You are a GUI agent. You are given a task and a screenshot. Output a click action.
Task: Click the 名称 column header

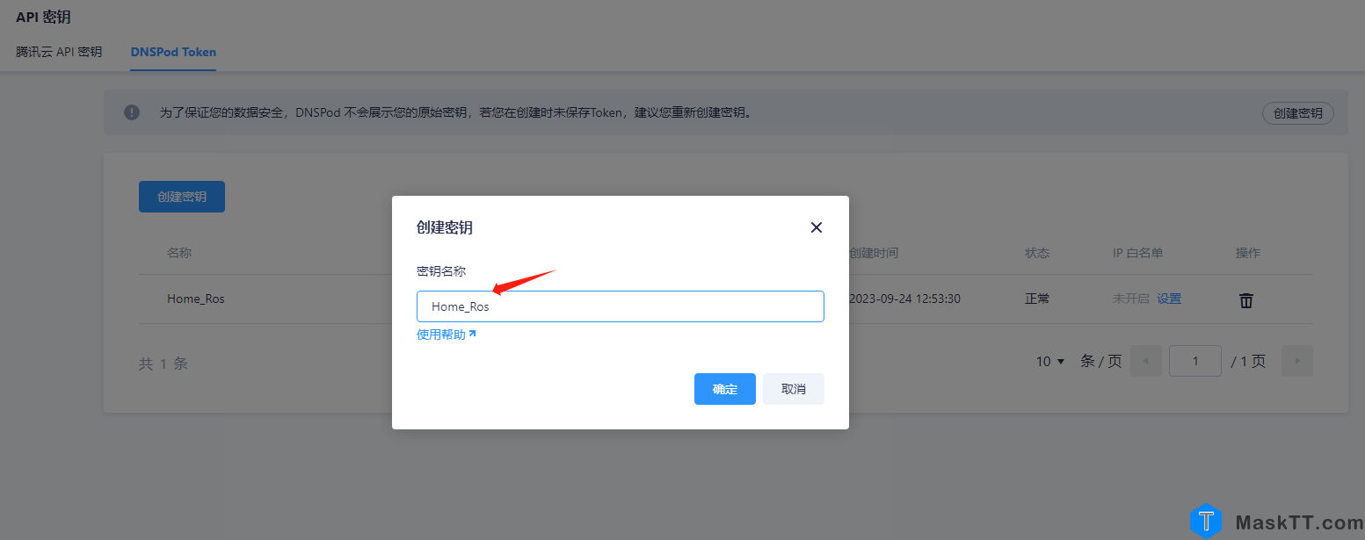pyautogui.click(x=179, y=253)
